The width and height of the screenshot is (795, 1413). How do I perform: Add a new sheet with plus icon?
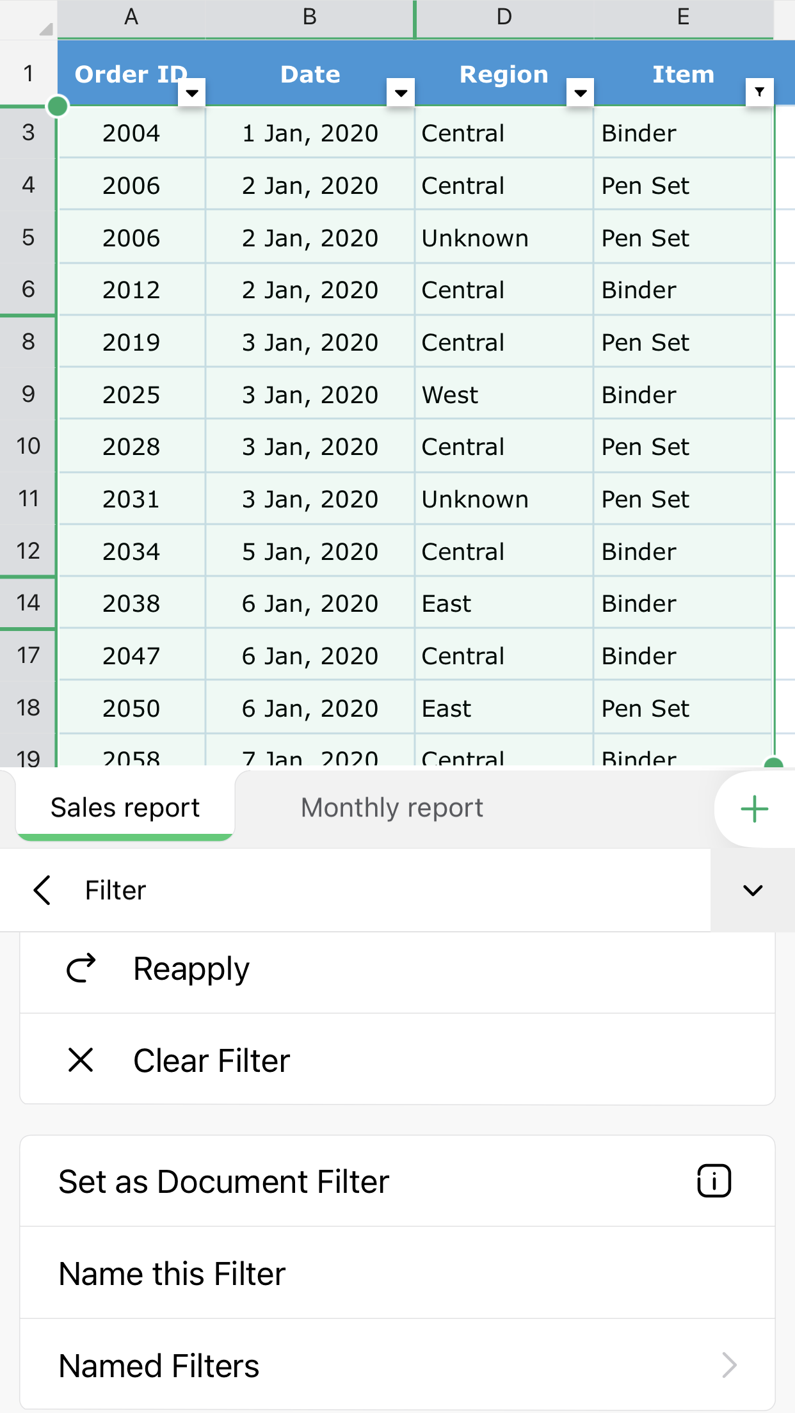754,809
